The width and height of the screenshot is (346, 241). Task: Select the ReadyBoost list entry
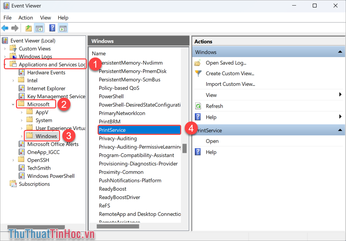pyautogui.click(x=113, y=189)
